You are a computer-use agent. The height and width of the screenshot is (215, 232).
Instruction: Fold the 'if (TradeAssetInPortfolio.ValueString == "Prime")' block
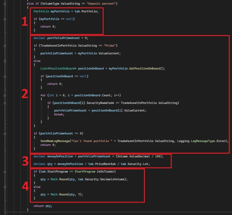click(x=5, y=46)
